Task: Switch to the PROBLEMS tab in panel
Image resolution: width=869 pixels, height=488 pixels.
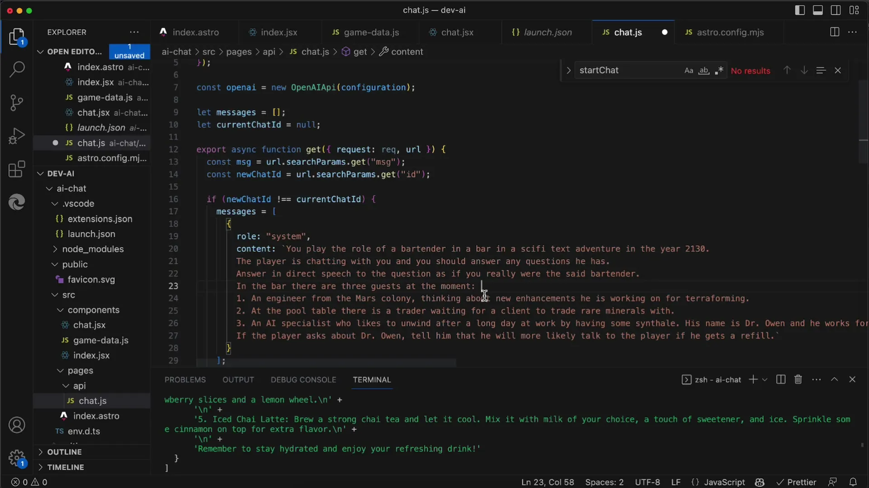Action: coord(185,379)
